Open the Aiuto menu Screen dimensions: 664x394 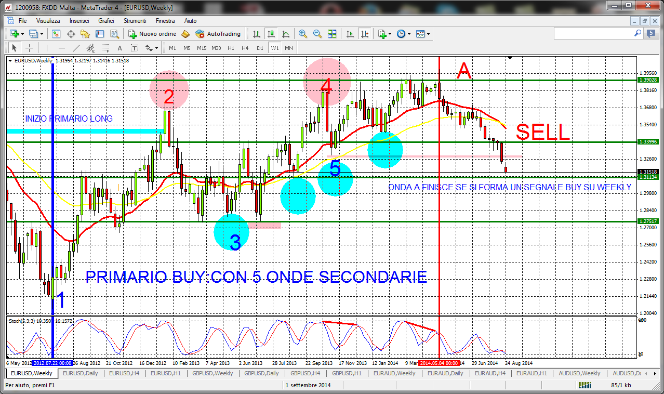pos(190,21)
